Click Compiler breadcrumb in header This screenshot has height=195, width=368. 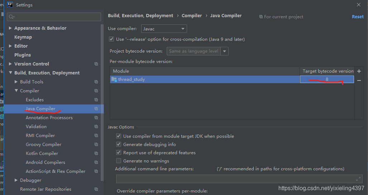click(x=192, y=16)
